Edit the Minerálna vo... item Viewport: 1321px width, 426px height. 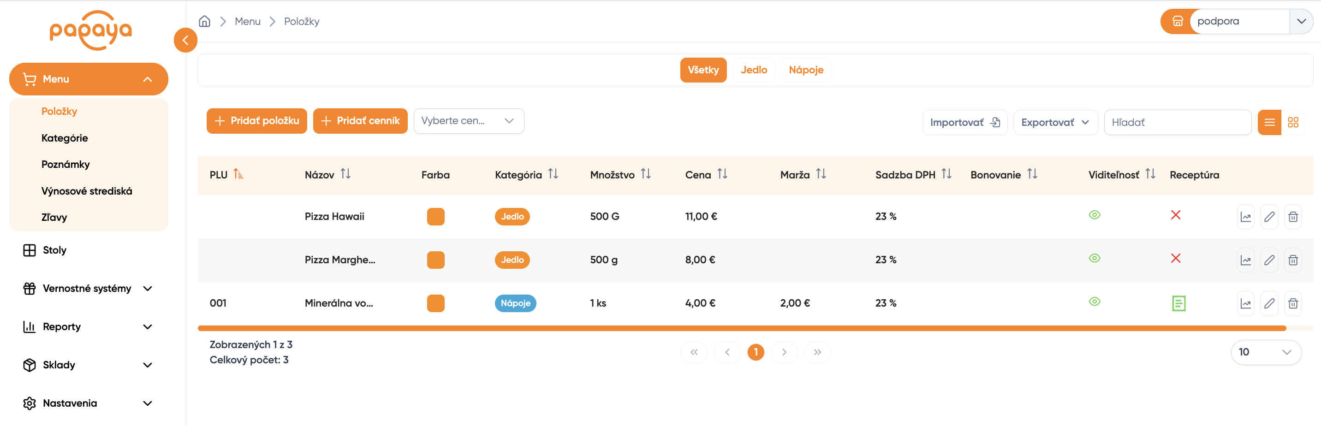tap(1269, 303)
